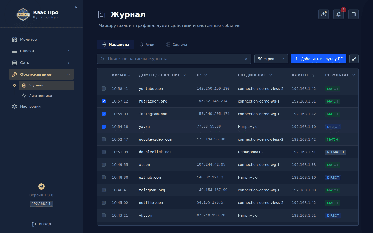
Task: Expand the Сеть menu section
Action: (41, 63)
